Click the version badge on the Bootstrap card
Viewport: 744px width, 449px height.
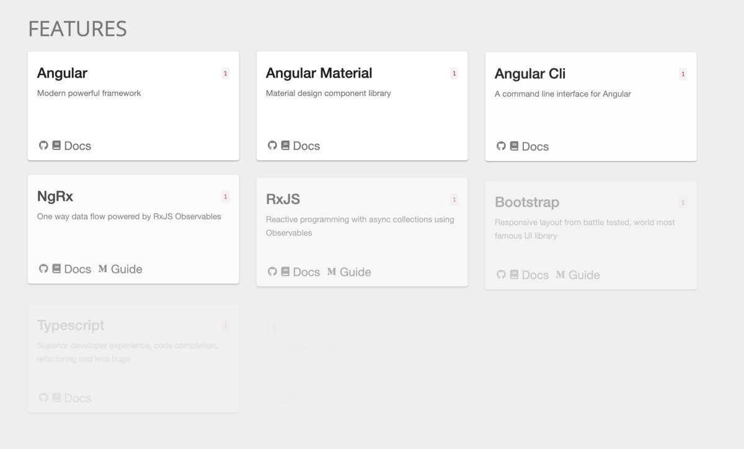click(683, 203)
